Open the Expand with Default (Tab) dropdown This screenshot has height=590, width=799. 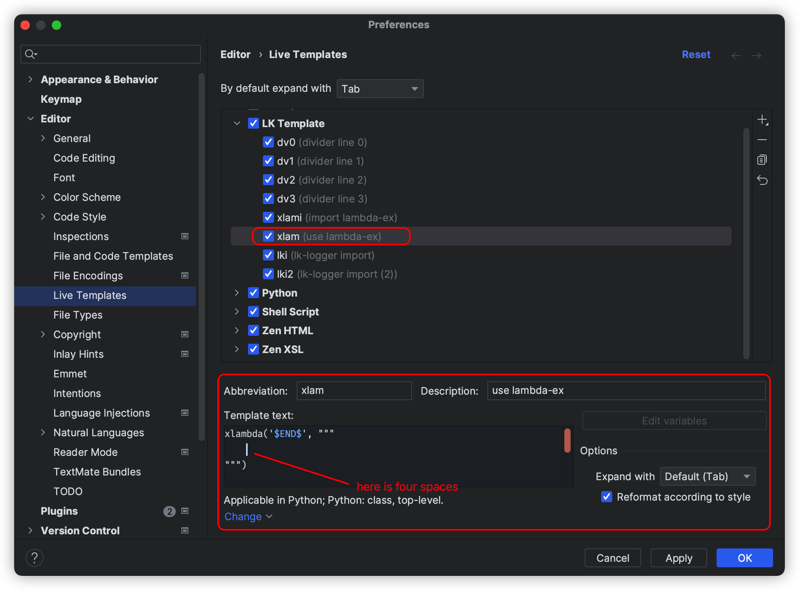tap(708, 476)
